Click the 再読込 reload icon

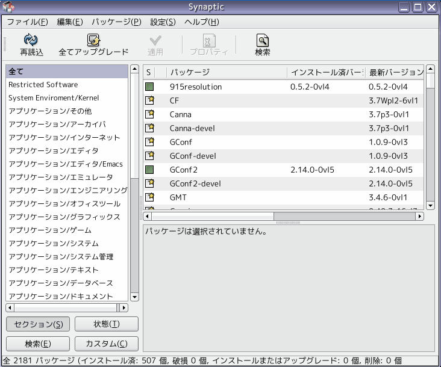point(31,40)
